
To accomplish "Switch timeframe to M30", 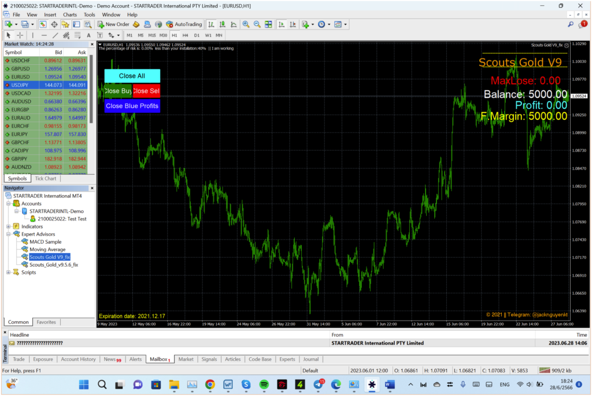I will coord(163,35).
